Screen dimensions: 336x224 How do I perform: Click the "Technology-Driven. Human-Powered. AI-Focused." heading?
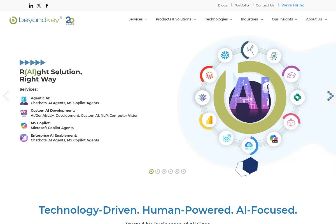[x=168, y=210]
